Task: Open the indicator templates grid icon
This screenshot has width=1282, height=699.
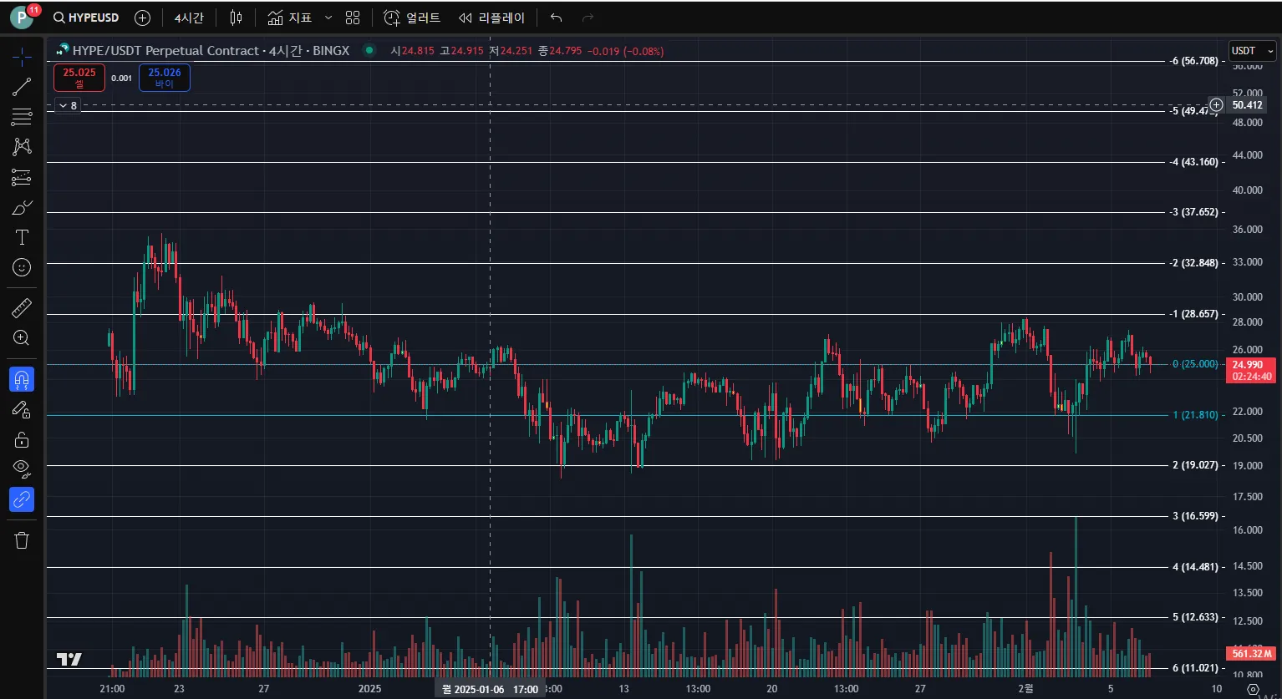Action: tap(353, 18)
